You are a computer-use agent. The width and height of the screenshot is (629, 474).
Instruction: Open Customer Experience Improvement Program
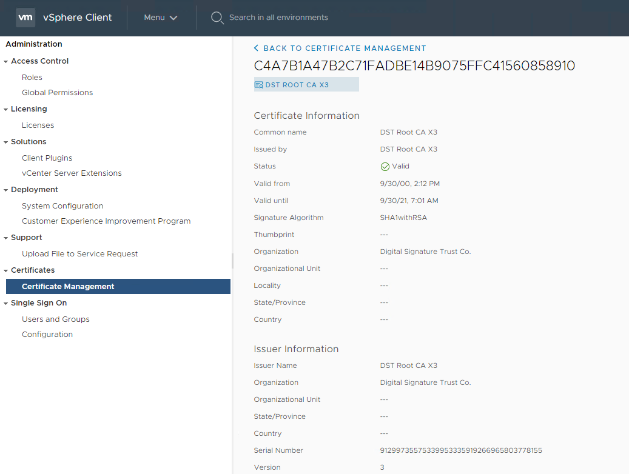[x=106, y=221]
